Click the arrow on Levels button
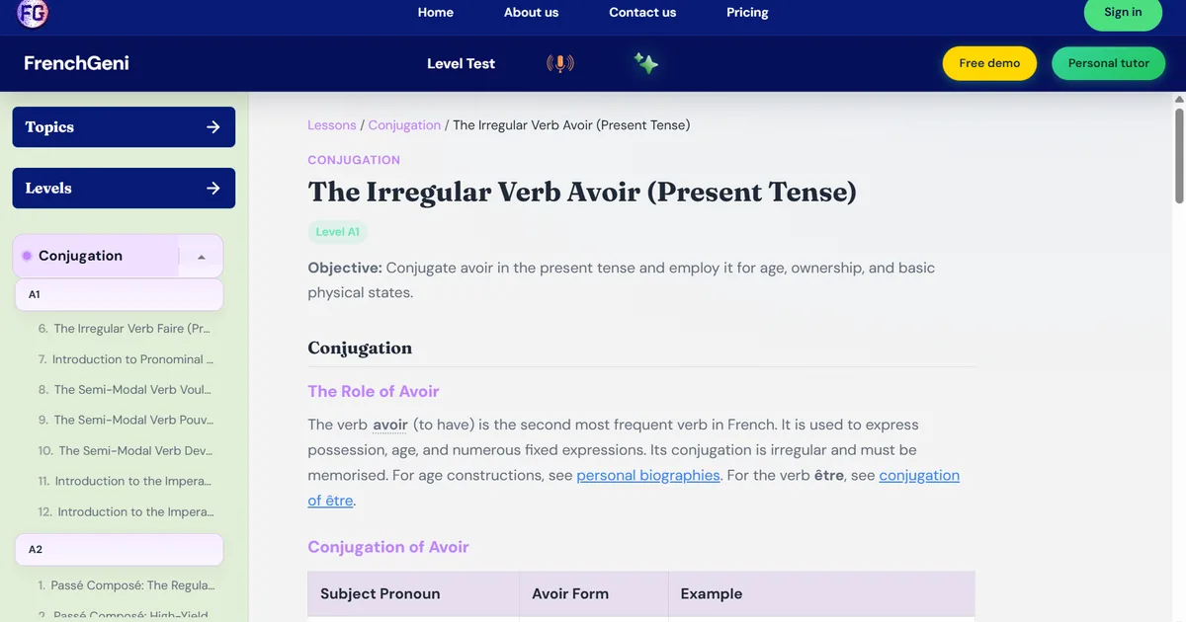 (213, 189)
